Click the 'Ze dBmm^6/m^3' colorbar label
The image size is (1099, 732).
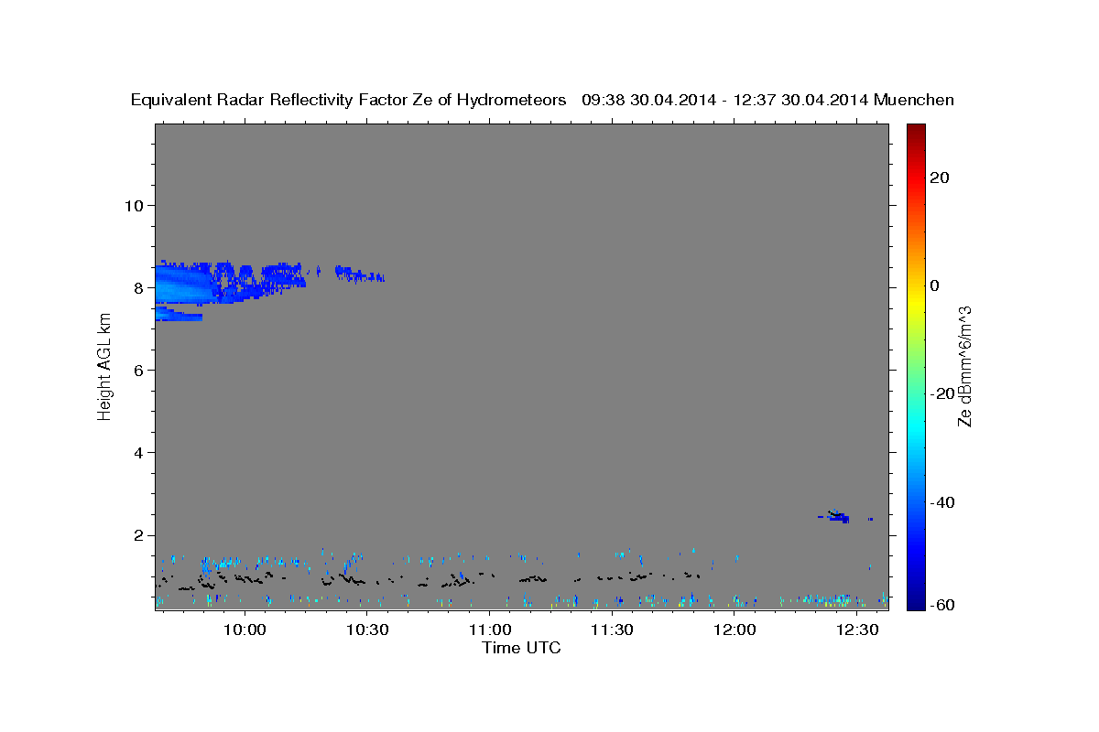964,366
